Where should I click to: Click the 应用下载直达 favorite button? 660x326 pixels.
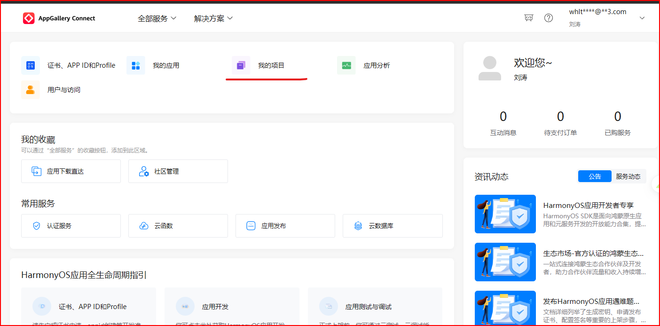click(71, 171)
